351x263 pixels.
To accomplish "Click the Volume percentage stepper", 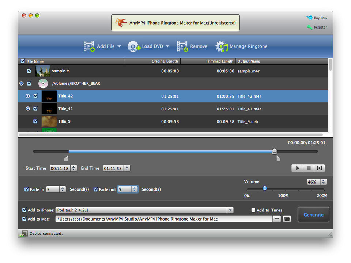I will click(324, 182).
